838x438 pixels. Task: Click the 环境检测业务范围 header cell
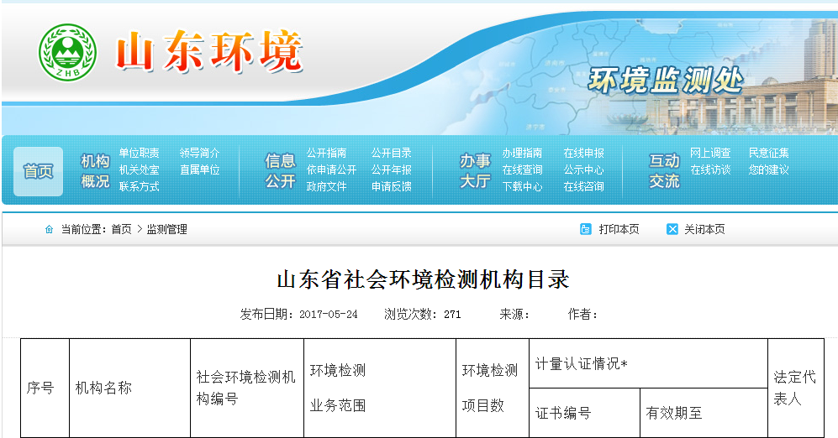(379, 388)
